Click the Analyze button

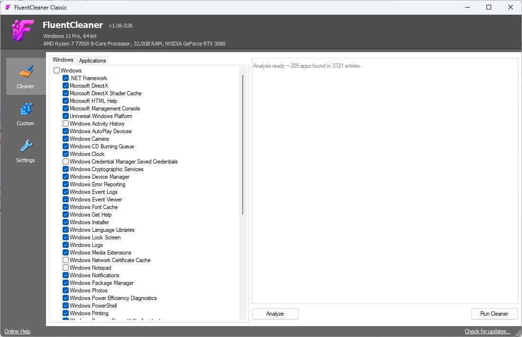click(275, 314)
